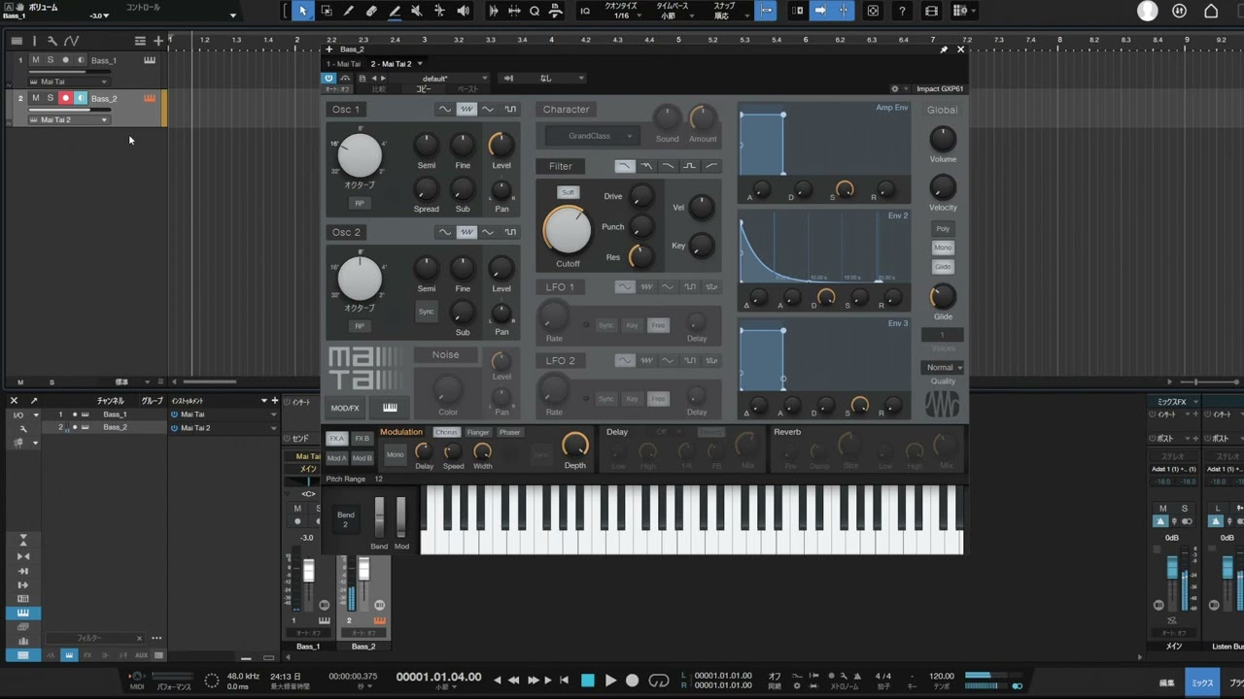Select the Mute tool in the toolbar
This screenshot has width=1244, height=699.
[x=417, y=11]
